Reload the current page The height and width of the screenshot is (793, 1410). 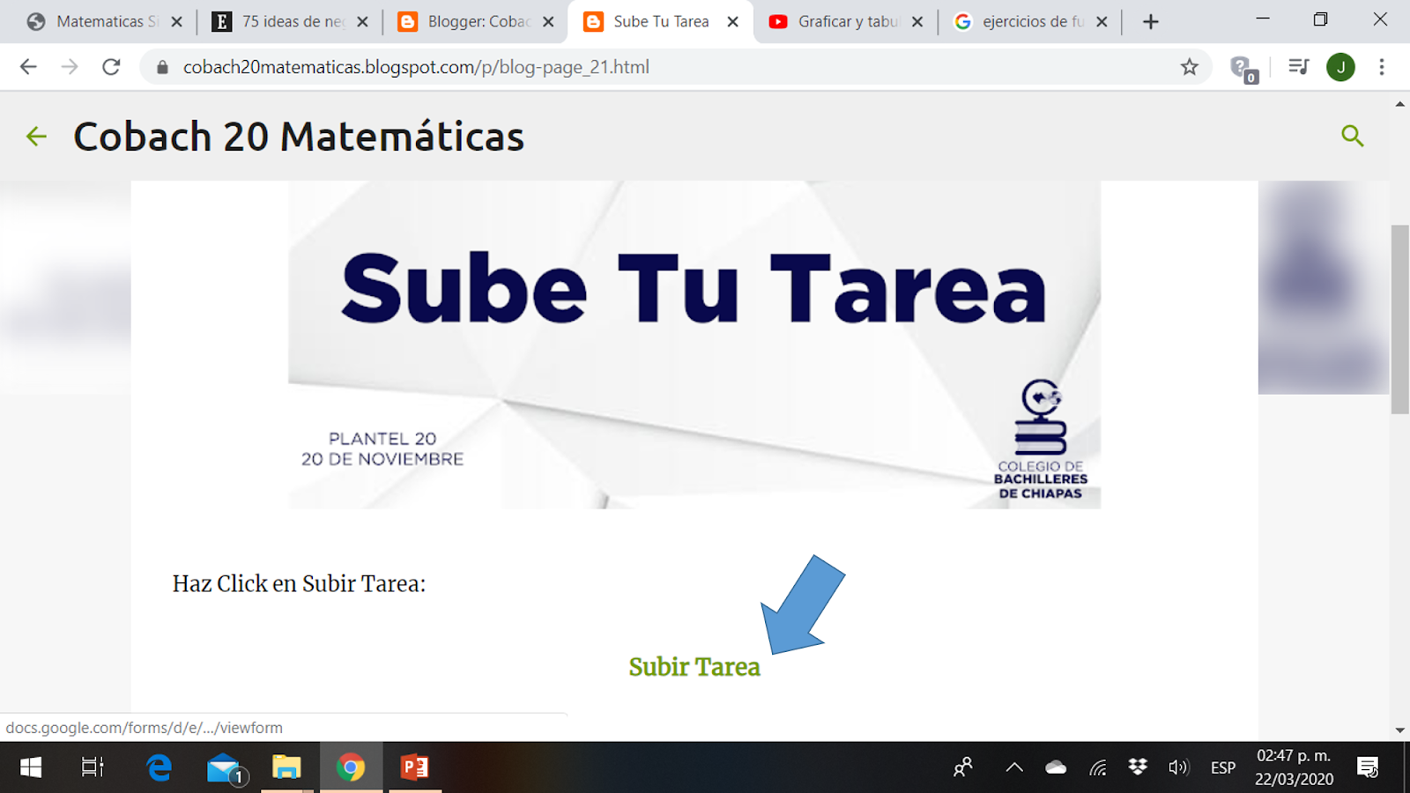pos(109,66)
